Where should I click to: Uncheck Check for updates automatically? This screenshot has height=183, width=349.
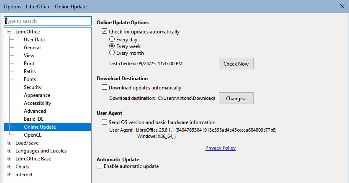(x=104, y=31)
